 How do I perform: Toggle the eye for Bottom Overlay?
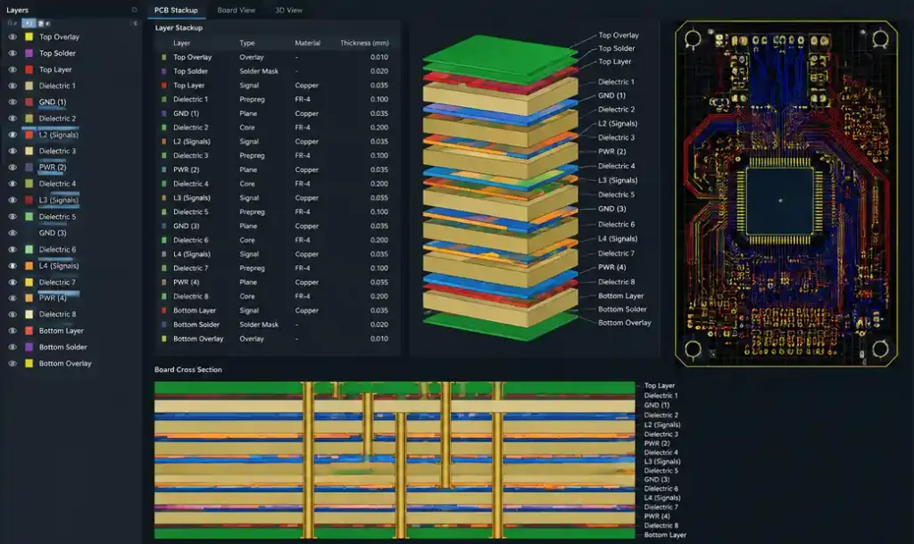12,364
